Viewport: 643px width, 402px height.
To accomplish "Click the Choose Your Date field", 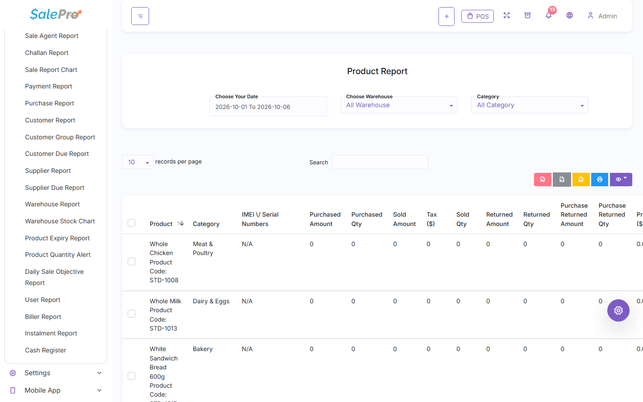I will (x=268, y=107).
